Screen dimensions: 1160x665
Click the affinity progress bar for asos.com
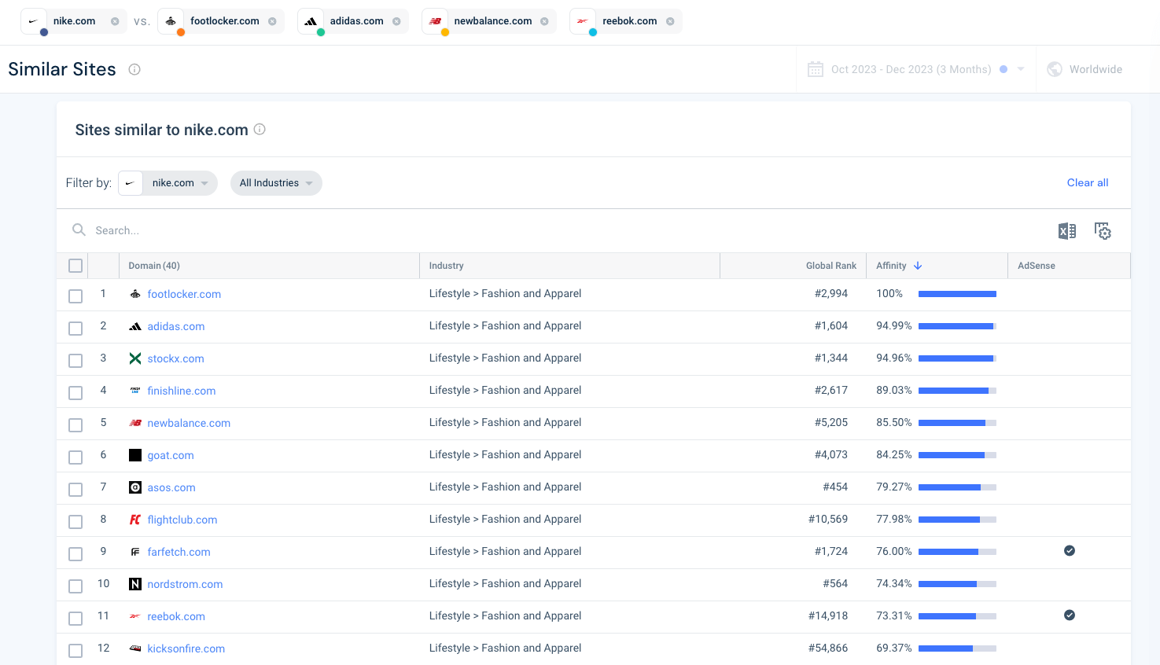coord(957,487)
